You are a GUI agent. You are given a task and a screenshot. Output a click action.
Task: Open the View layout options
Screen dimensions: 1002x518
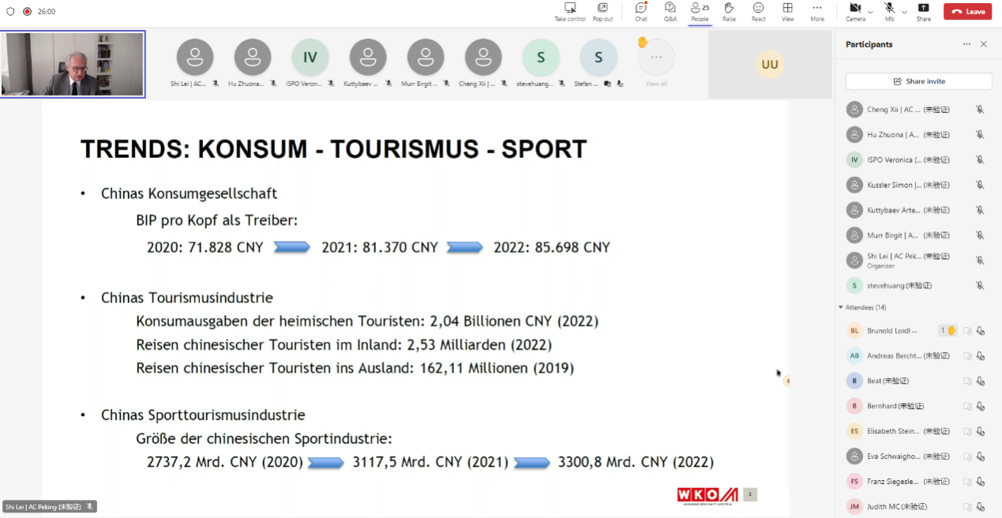point(787,11)
